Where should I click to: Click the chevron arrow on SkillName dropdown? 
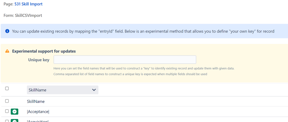(x=94, y=90)
